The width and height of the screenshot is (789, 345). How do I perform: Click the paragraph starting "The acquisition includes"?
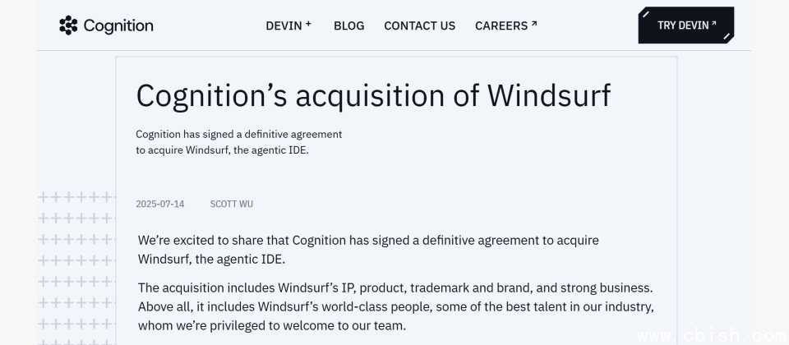tap(396, 306)
